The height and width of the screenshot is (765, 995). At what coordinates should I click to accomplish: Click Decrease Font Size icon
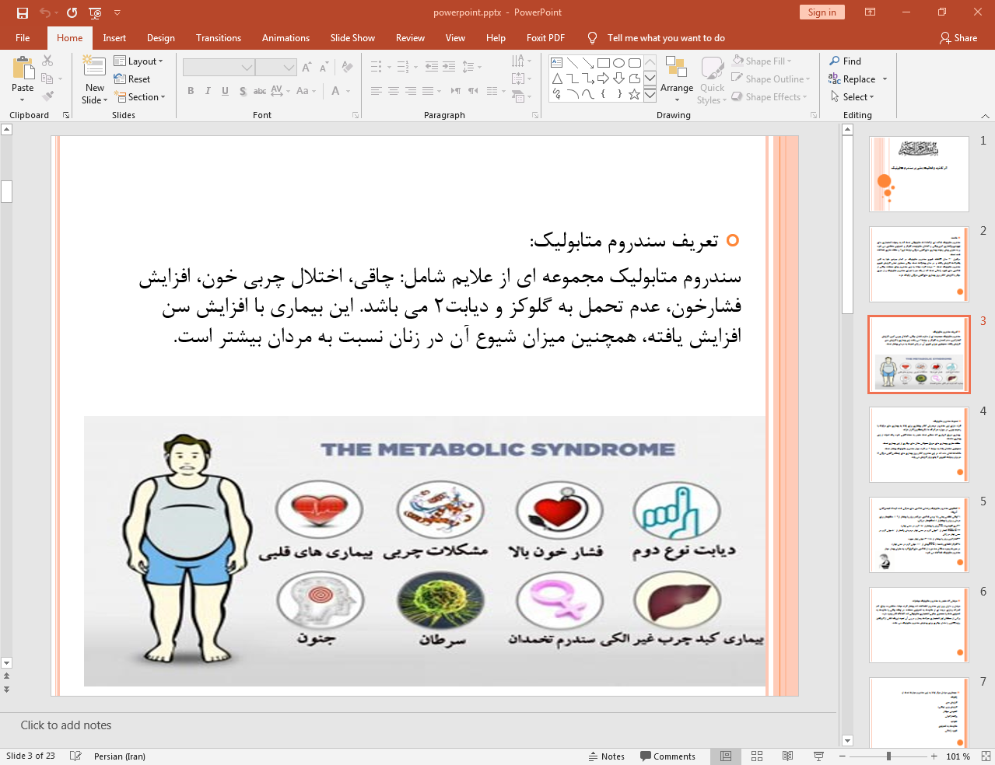click(324, 68)
